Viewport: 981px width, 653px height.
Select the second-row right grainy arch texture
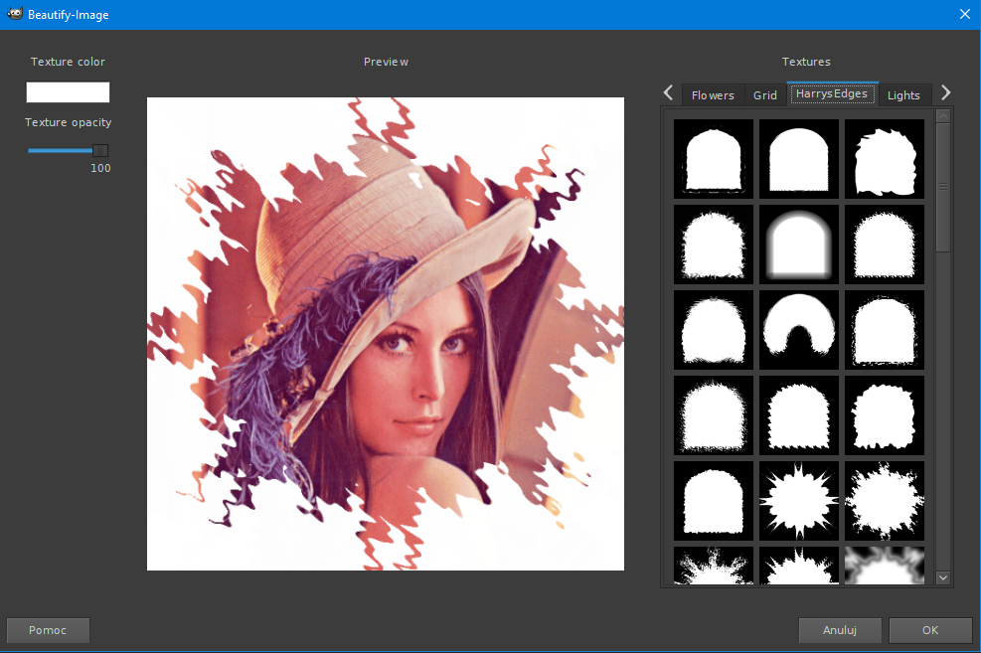[884, 245]
